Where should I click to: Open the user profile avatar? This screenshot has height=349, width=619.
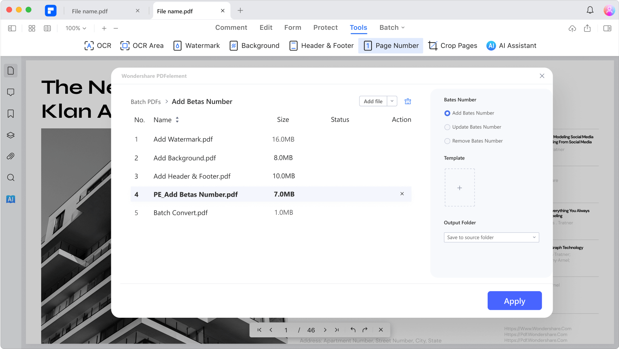(x=609, y=10)
